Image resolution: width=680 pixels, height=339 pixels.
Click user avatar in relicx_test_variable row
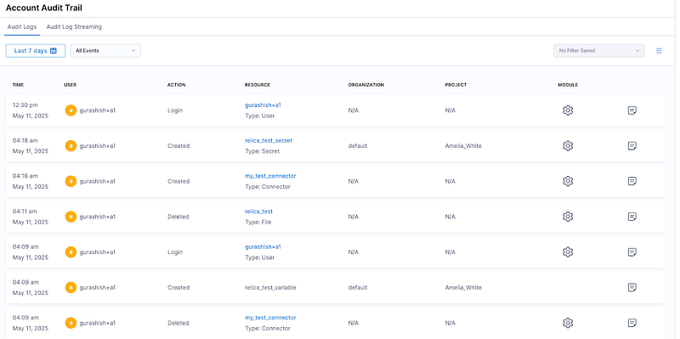[71, 287]
